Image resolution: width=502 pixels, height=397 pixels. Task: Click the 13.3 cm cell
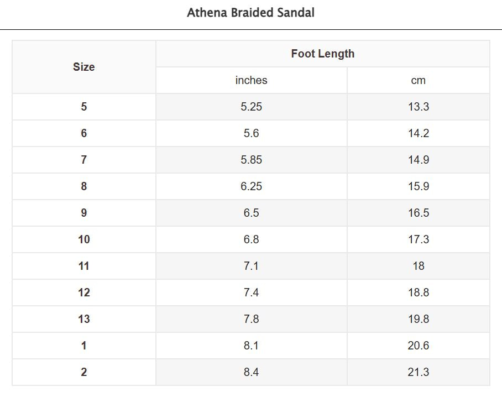418,107
